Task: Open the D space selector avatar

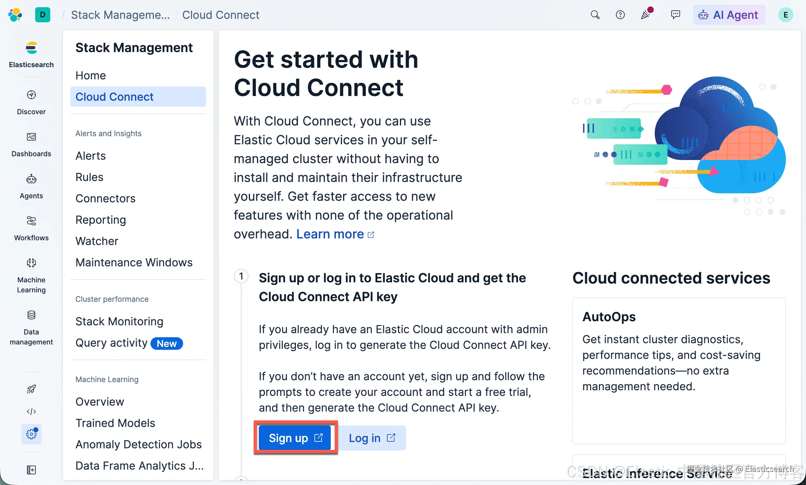Action: coord(42,15)
